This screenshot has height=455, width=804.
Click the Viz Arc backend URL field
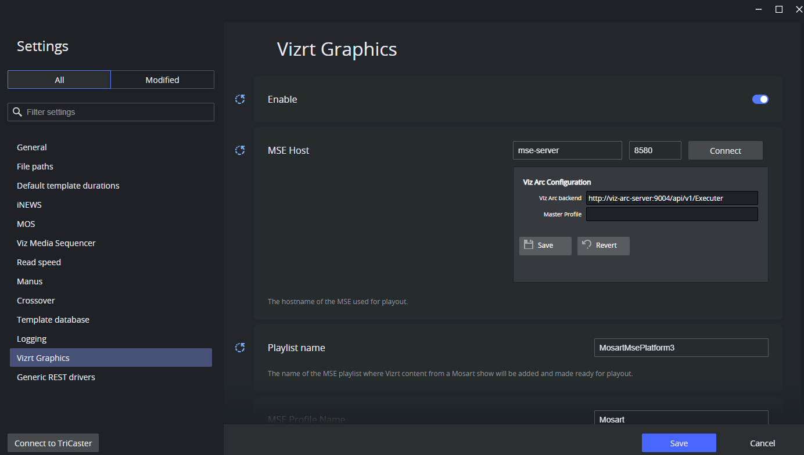point(672,198)
